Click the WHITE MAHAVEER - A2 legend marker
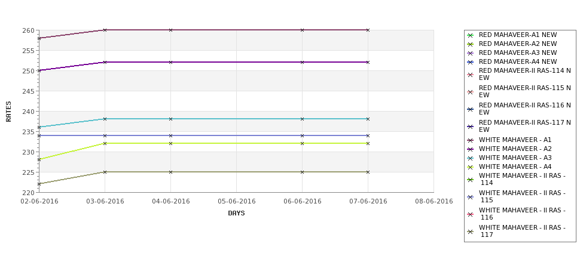 (471, 149)
